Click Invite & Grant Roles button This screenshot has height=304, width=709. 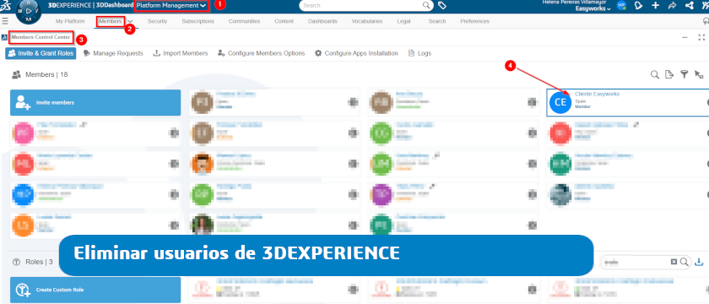pos(41,53)
